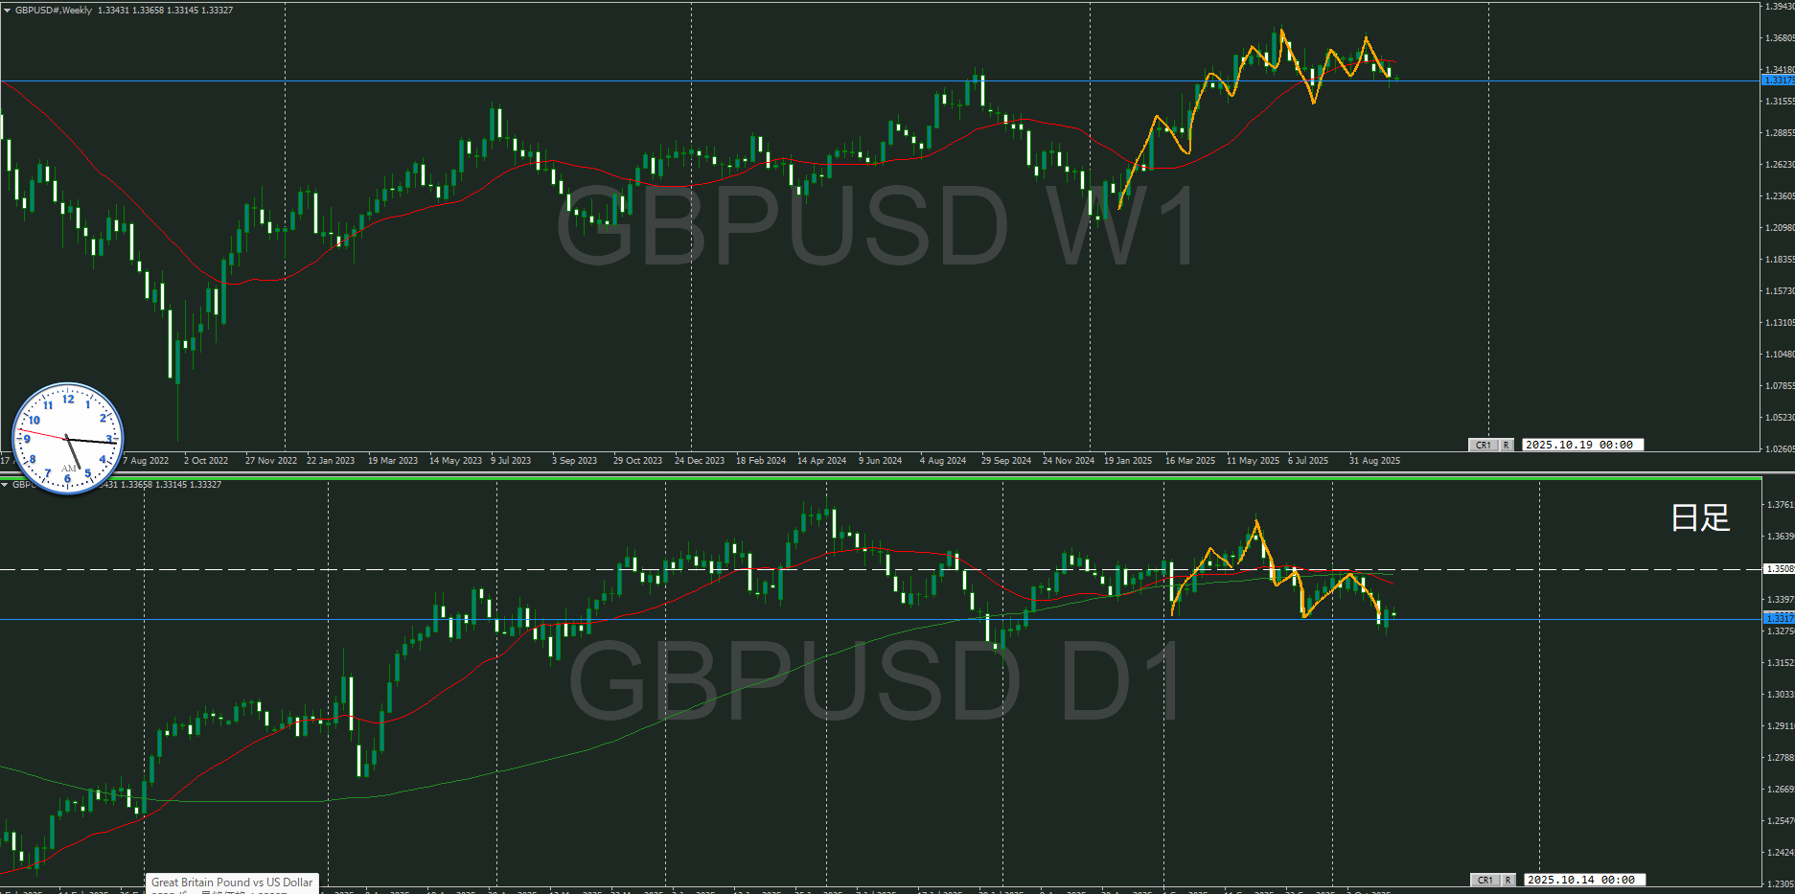
Task: Click the R button in daily chart
Action: point(1508,880)
